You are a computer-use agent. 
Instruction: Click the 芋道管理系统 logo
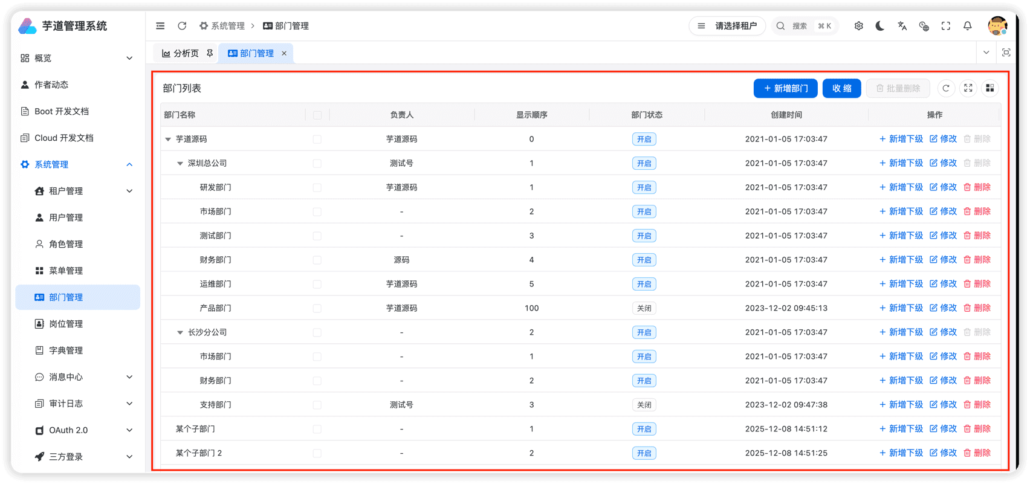(x=63, y=26)
